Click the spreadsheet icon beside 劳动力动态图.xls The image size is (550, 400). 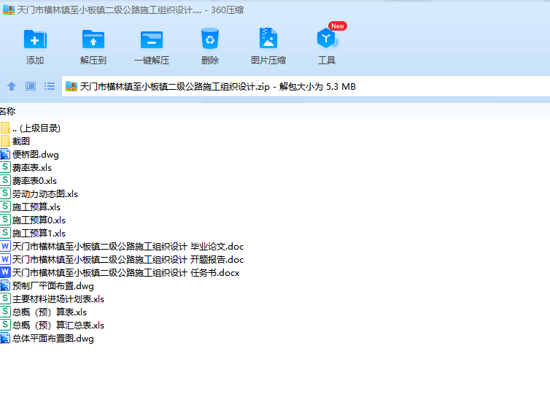click(x=5, y=193)
